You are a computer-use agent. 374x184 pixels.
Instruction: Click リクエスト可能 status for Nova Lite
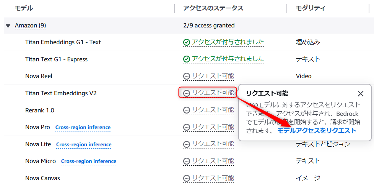coord(208,144)
